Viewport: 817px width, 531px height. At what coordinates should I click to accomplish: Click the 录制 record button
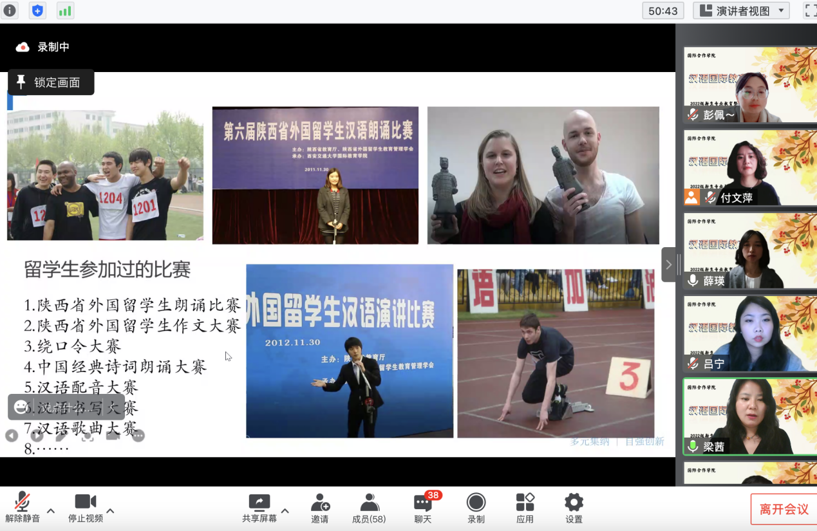476,508
